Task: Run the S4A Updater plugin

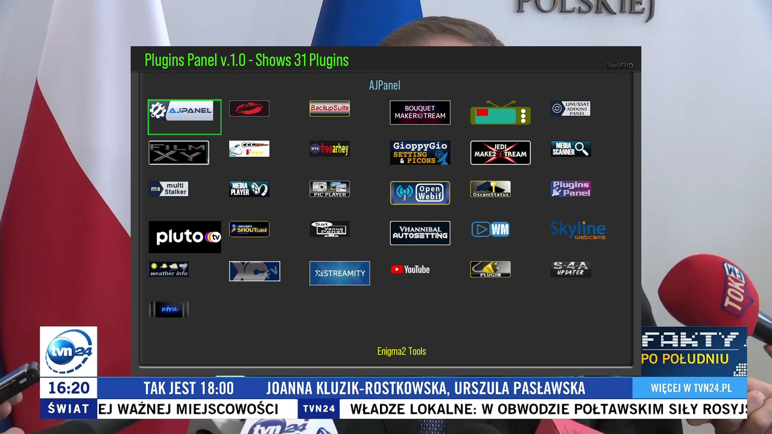Action: [x=571, y=269]
